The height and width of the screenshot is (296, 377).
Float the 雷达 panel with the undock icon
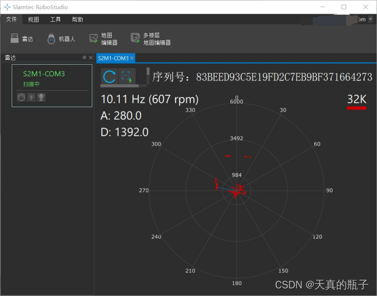pos(84,57)
